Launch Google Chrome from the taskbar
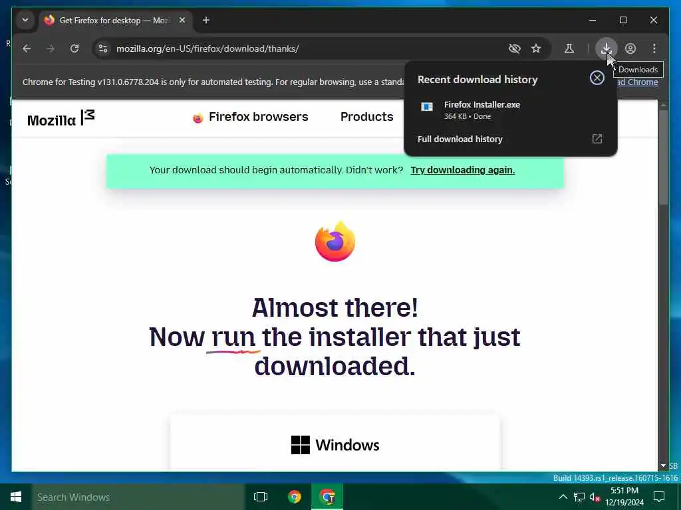 [x=295, y=497]
